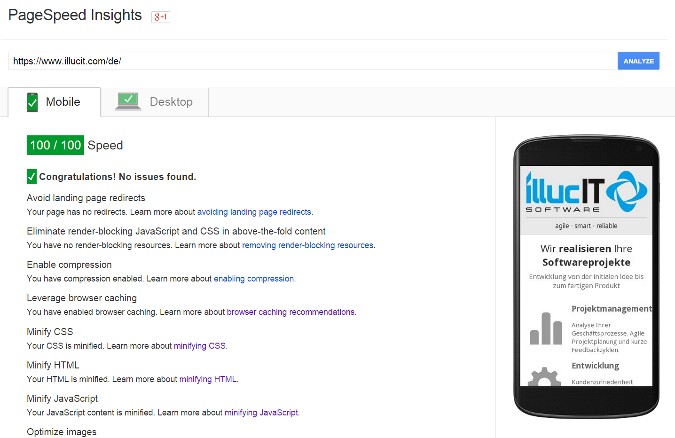
Task: Click the green checkmark beside Congratulations
Action: 31,177
